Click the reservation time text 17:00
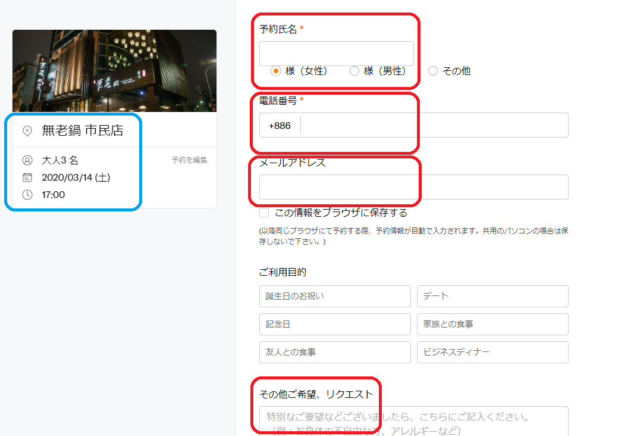The image size is (637, 436). click(x=53, y=195)
